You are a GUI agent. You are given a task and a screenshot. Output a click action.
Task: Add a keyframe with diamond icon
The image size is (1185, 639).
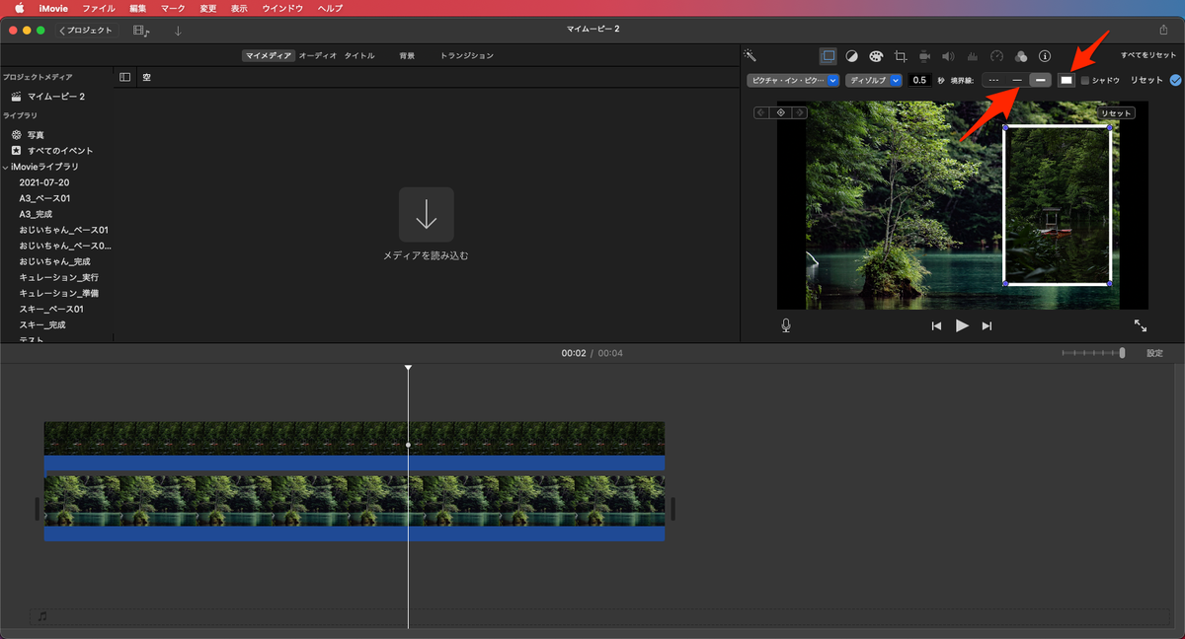(780, 112)
